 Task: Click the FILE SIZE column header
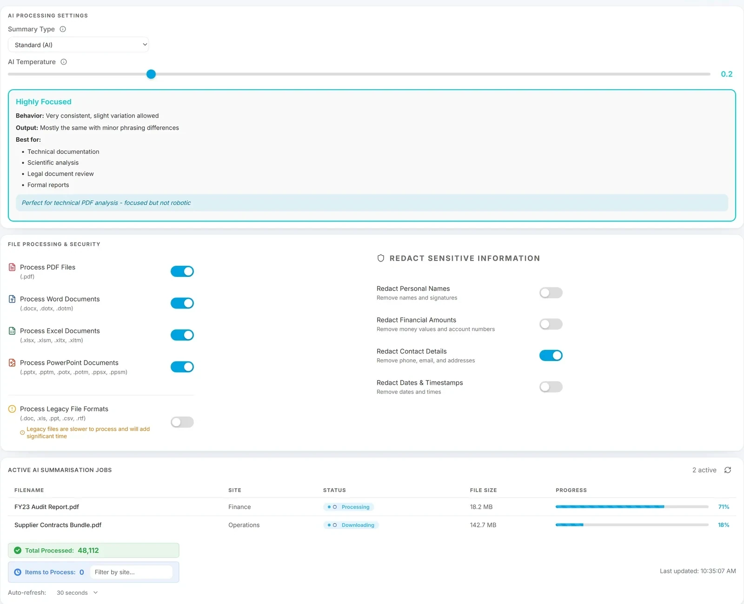point(483,490)
